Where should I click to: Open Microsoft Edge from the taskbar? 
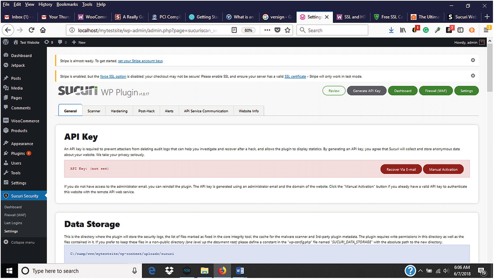pyautogui.click(x=152, y=271)
